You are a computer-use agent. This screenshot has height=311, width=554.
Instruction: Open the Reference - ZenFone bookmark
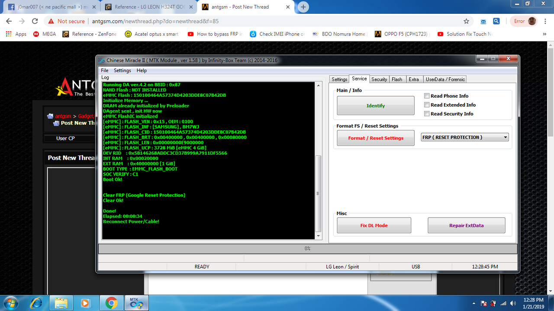coord(90,34)
